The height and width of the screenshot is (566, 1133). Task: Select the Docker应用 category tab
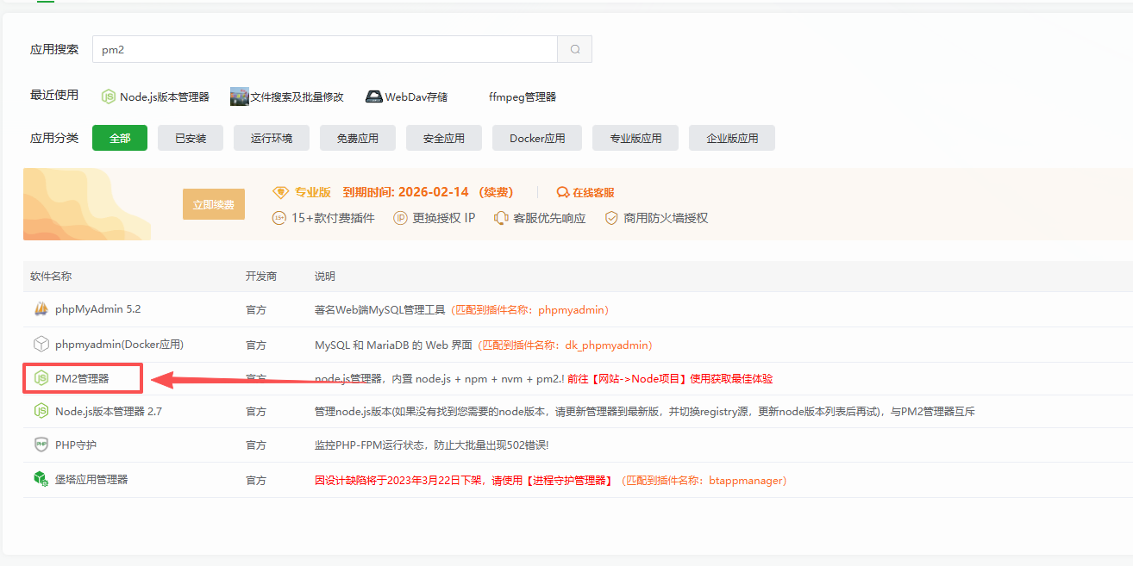pyautogui.click(x=537, y=138)
